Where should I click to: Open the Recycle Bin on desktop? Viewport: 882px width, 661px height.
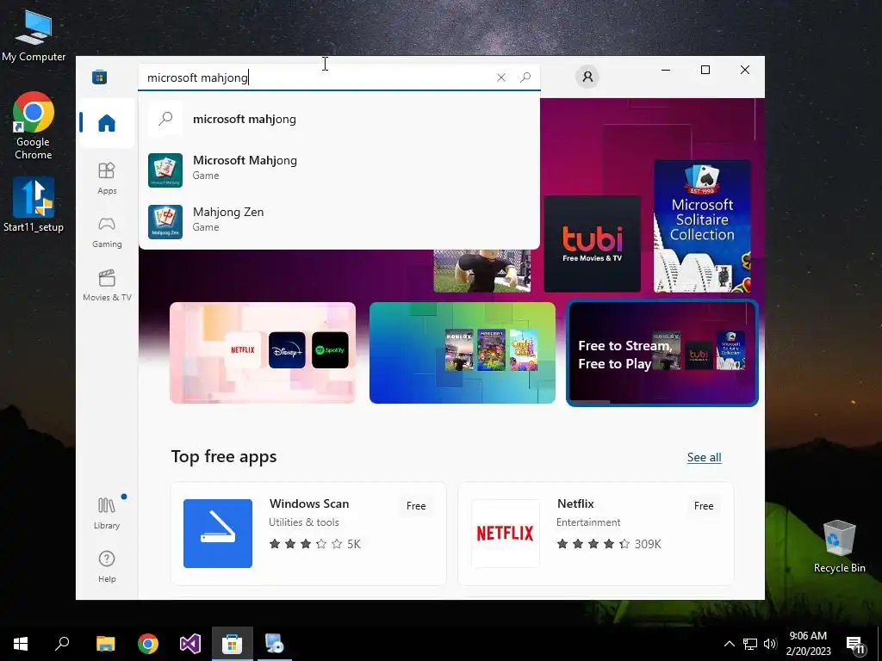coord(839,547)
